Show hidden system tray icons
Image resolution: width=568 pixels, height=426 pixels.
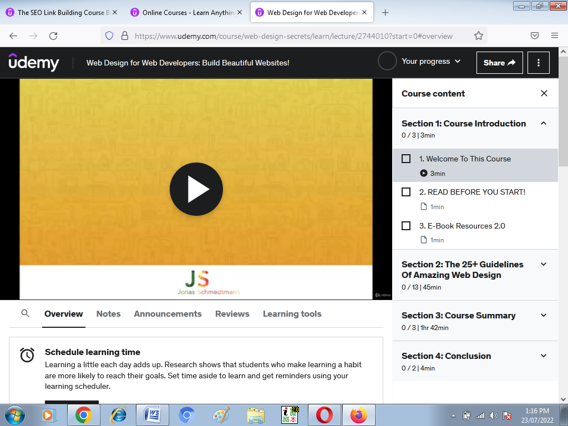pyautogui.click(x=453, y=415)
